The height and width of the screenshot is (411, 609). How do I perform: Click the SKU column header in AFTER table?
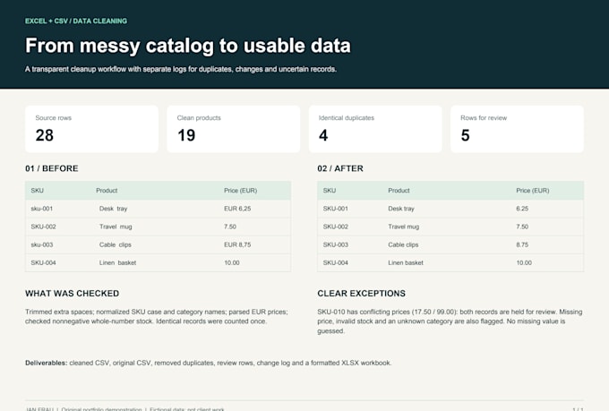pos(330,191)
